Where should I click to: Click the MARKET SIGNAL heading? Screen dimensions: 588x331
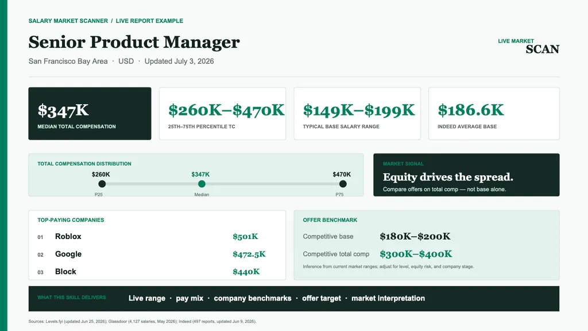(403, 164)
